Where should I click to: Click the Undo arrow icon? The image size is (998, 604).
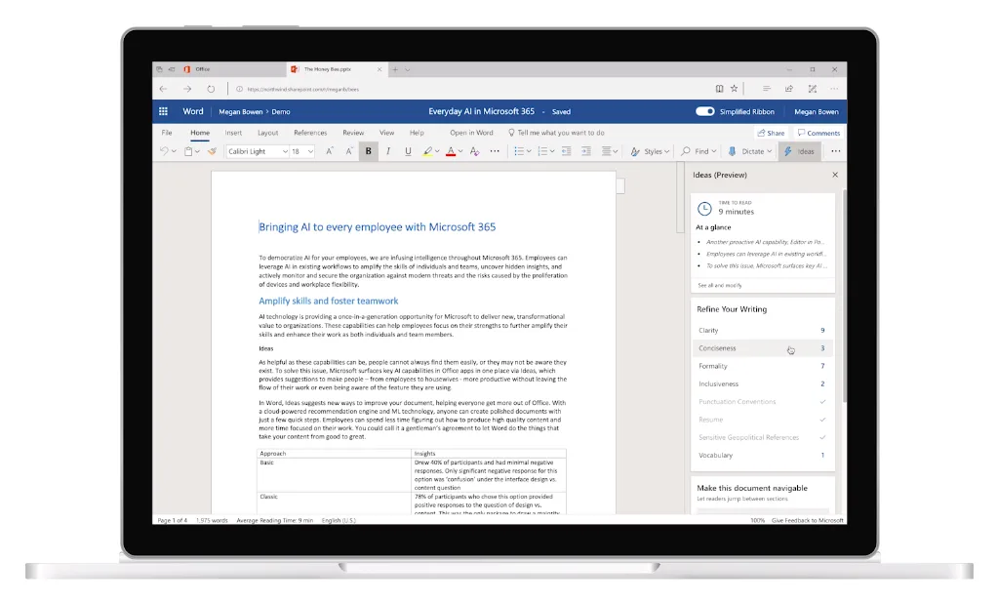(x=164, y=151)
